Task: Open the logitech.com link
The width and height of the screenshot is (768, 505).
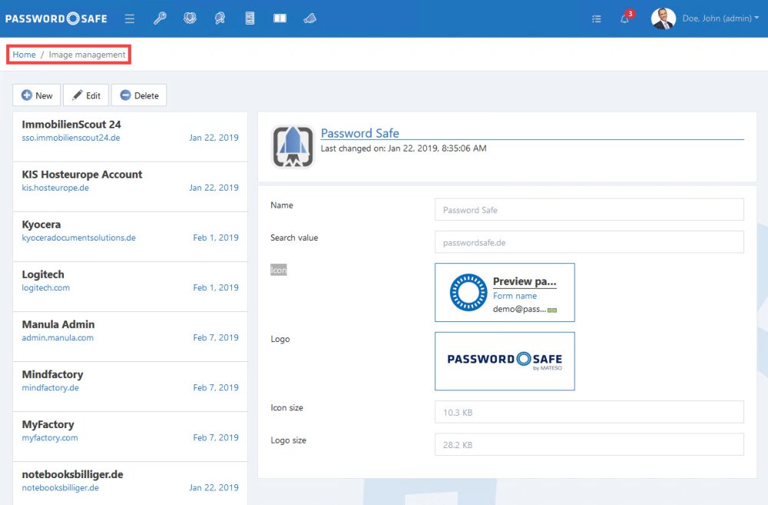Action: click(45, 287)
